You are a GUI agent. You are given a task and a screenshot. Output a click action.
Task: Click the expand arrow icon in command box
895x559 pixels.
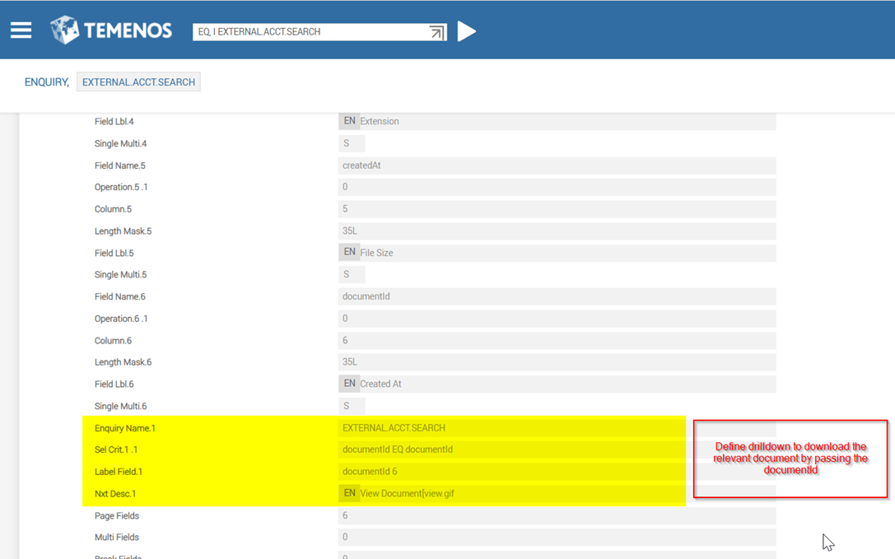[x=437, y=32]
